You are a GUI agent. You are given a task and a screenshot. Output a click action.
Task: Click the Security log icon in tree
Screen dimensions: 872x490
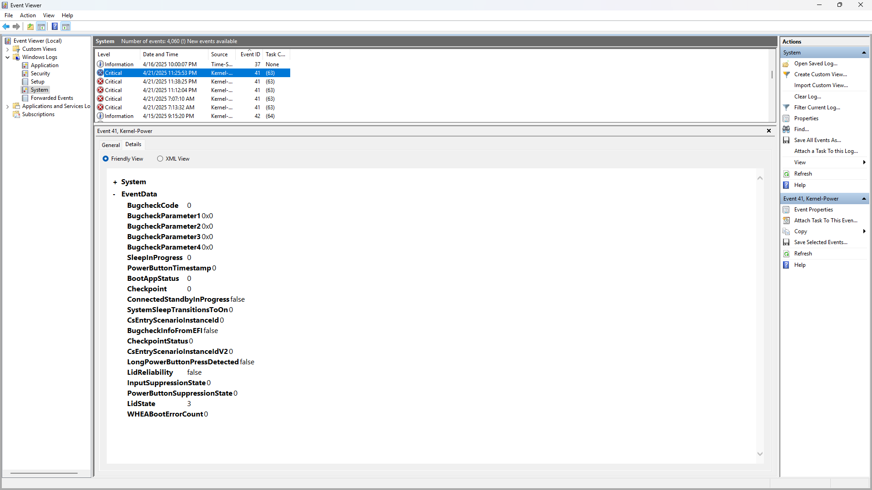(x=25, y=74)
